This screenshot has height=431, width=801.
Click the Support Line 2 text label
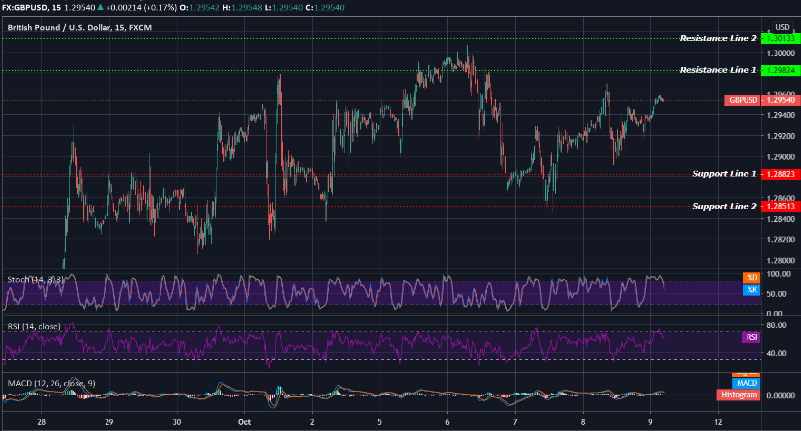click(724, 206)
